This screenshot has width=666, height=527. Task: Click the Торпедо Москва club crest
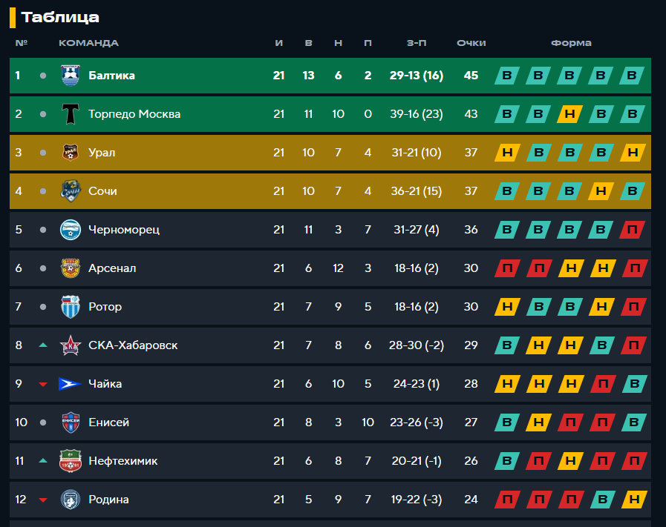(x=71, y=114)
